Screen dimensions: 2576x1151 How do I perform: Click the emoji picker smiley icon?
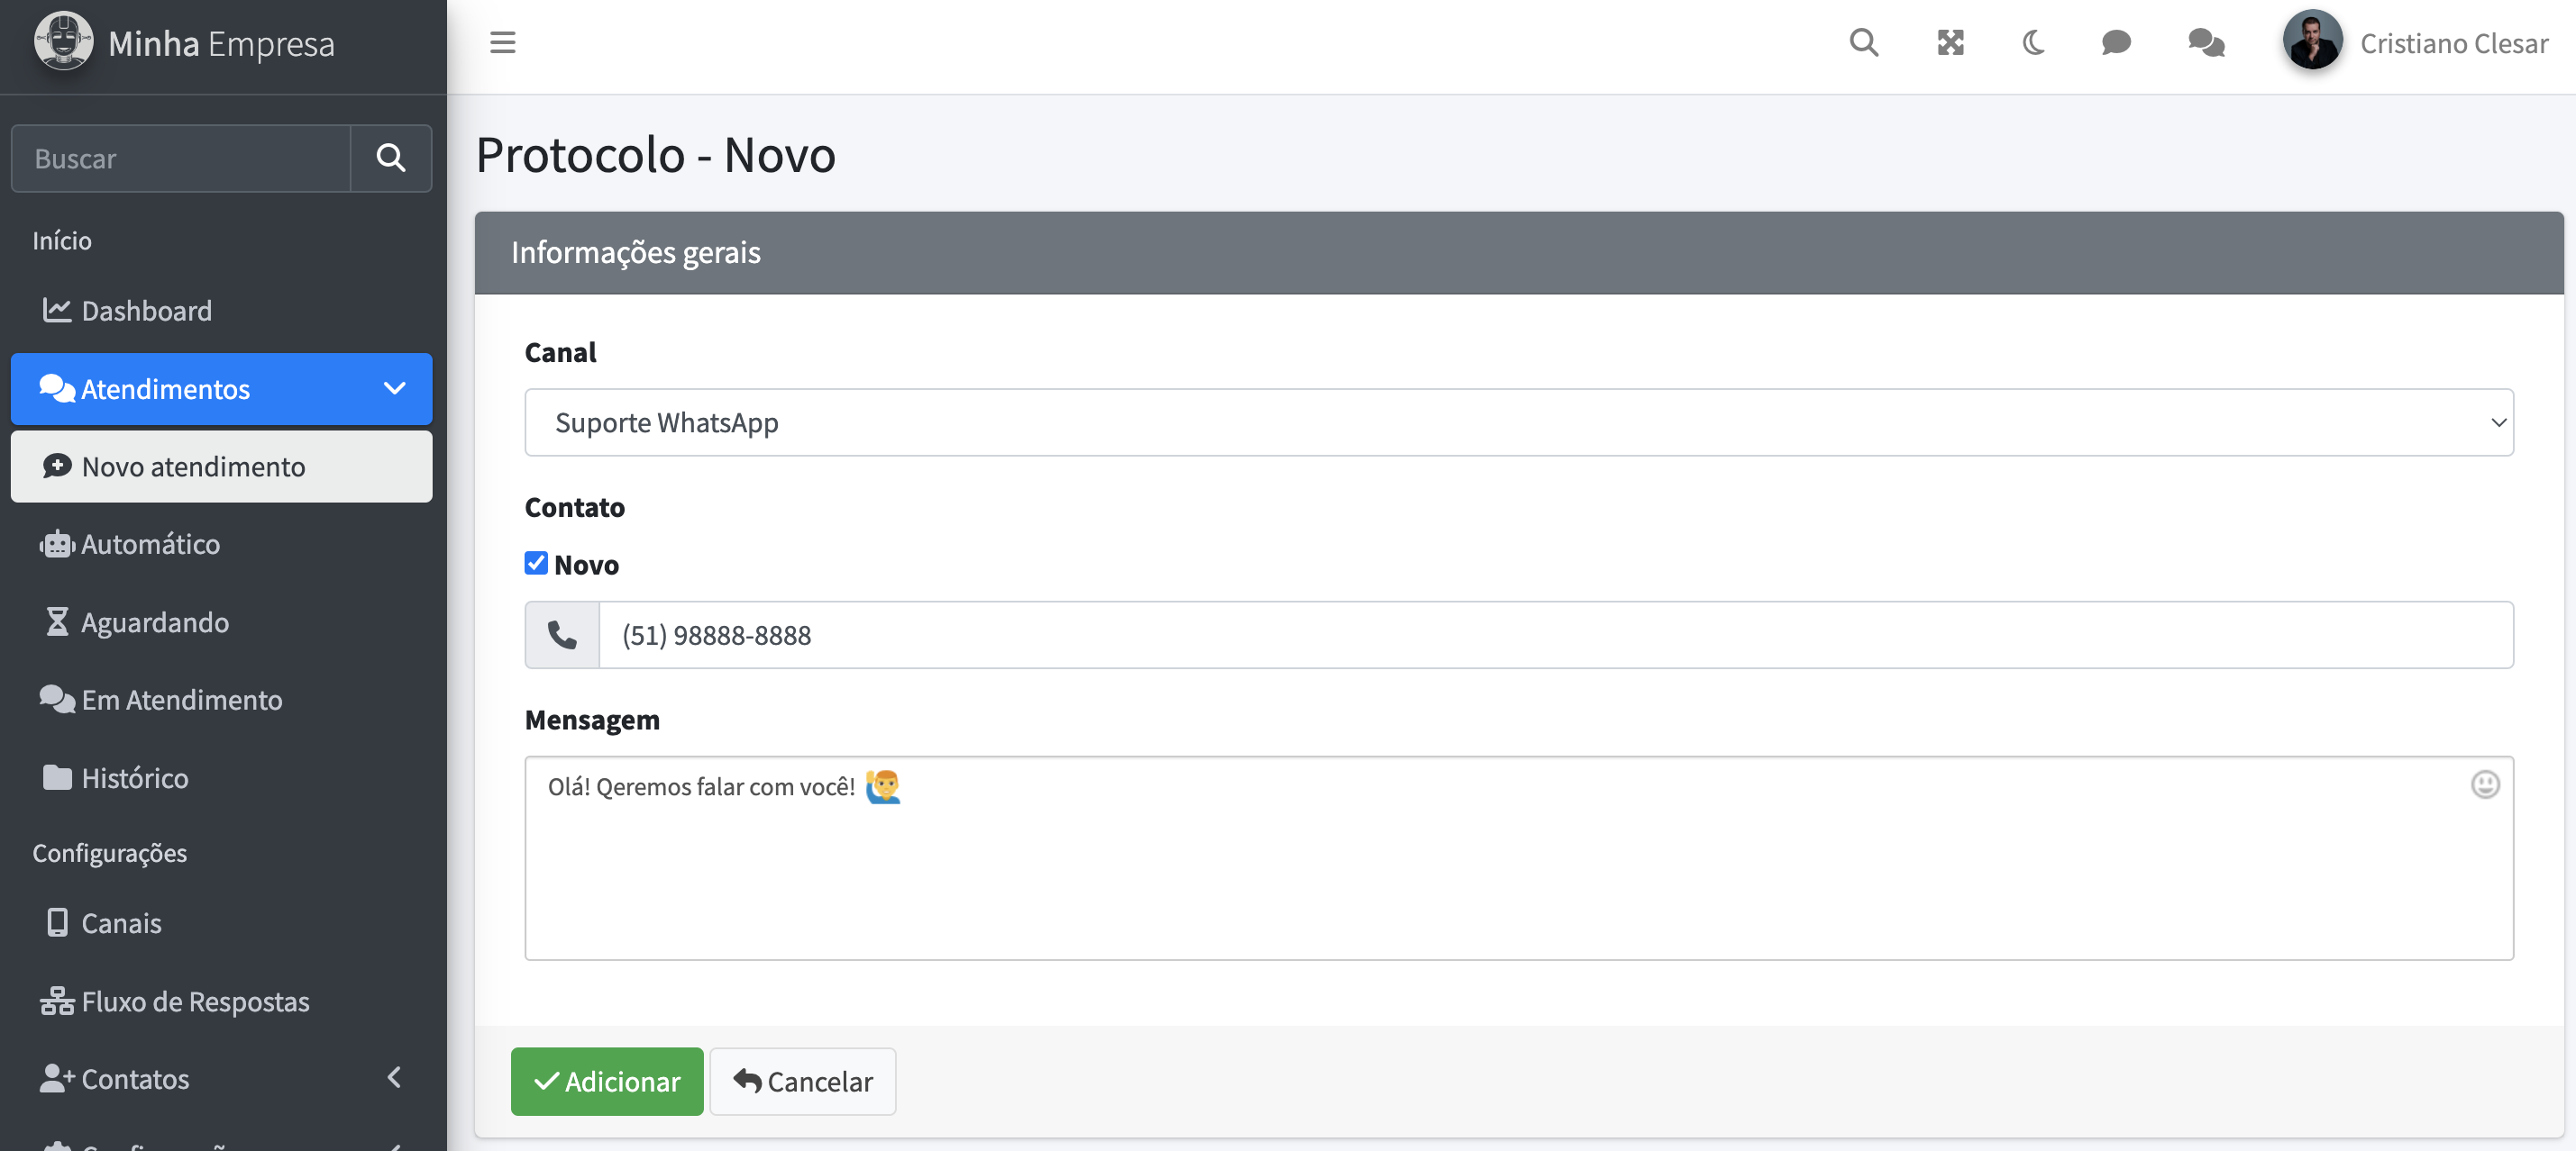2485,785
